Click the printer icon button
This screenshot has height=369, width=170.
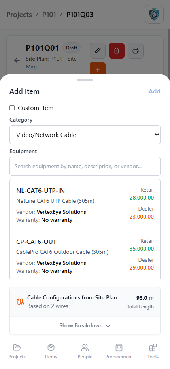click(x=136, y=51)
